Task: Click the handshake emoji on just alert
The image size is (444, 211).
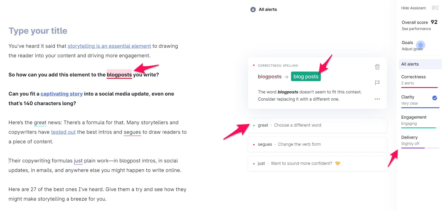Action: click(338, 163)
